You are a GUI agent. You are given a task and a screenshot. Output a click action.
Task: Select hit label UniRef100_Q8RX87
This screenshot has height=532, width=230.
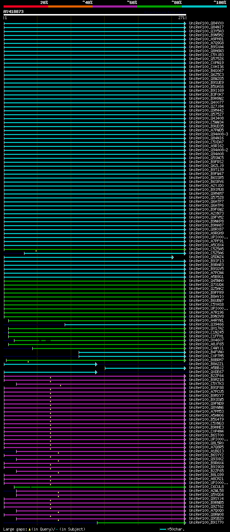(206, 229)
